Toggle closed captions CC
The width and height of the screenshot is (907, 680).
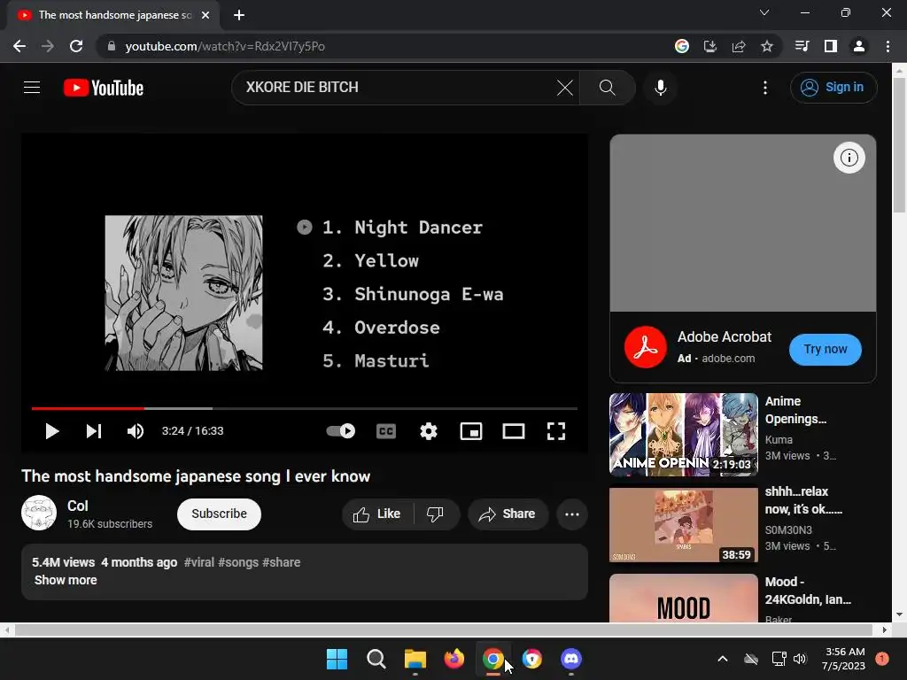click(x=386, y=431)
